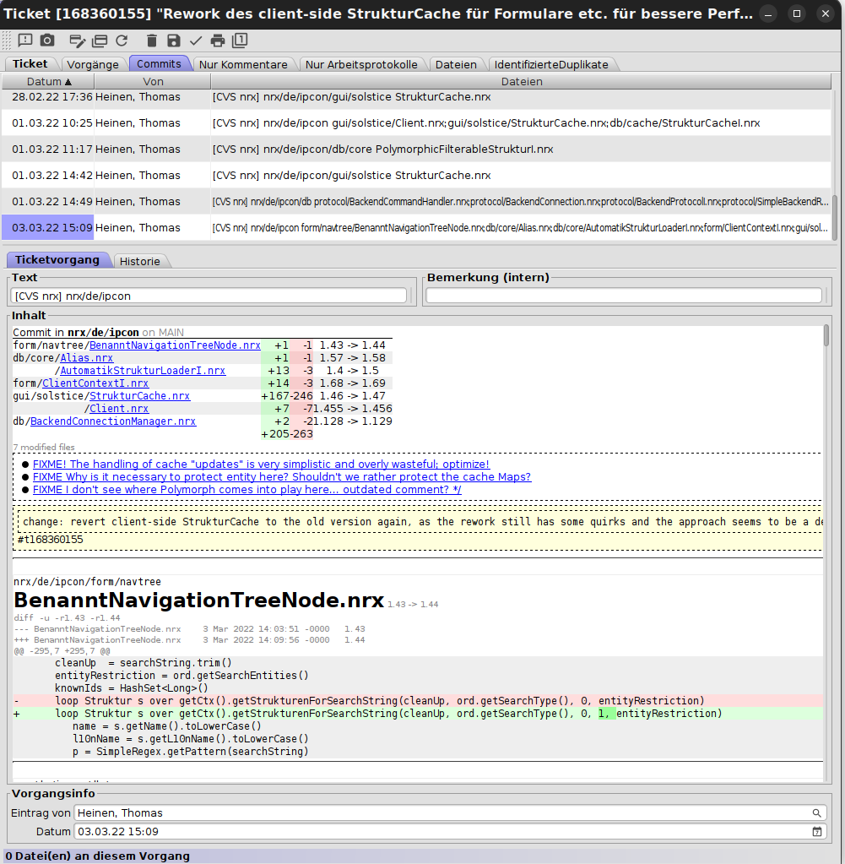Screen dimensions: 845x864
Task: Open the Alias.nrx file link in the commit summary
Action: point(87,357)
